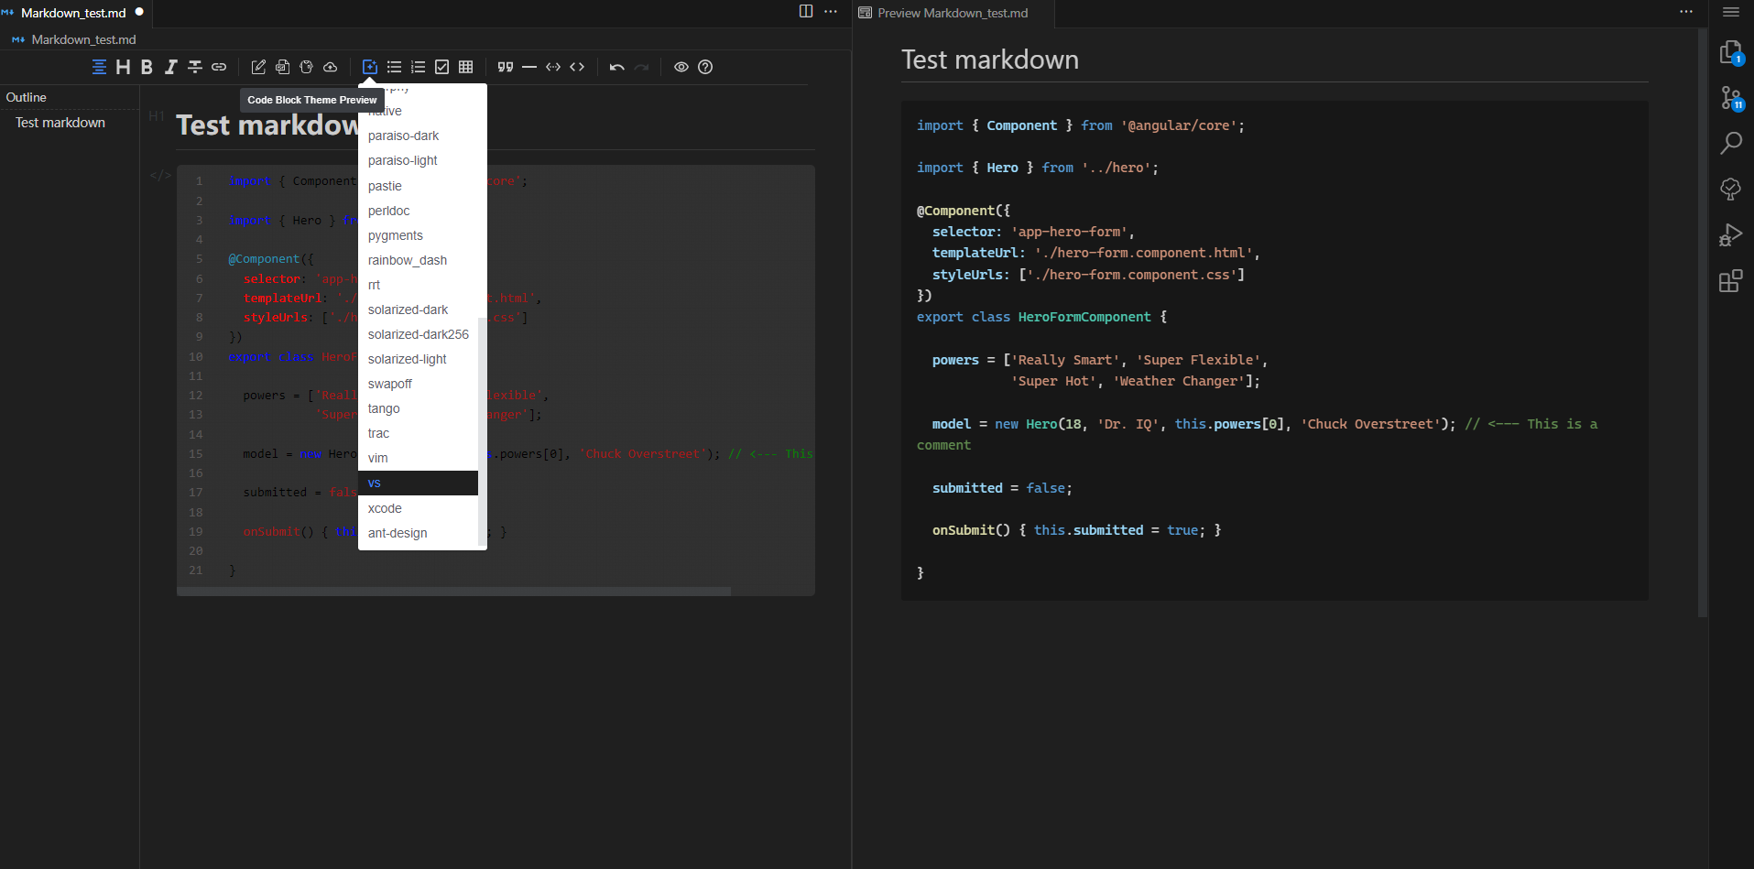Image resolution: width=1754 pixels, height=869 pixels.
Task: Undo the last edit
Action: [x=616, y=67]
